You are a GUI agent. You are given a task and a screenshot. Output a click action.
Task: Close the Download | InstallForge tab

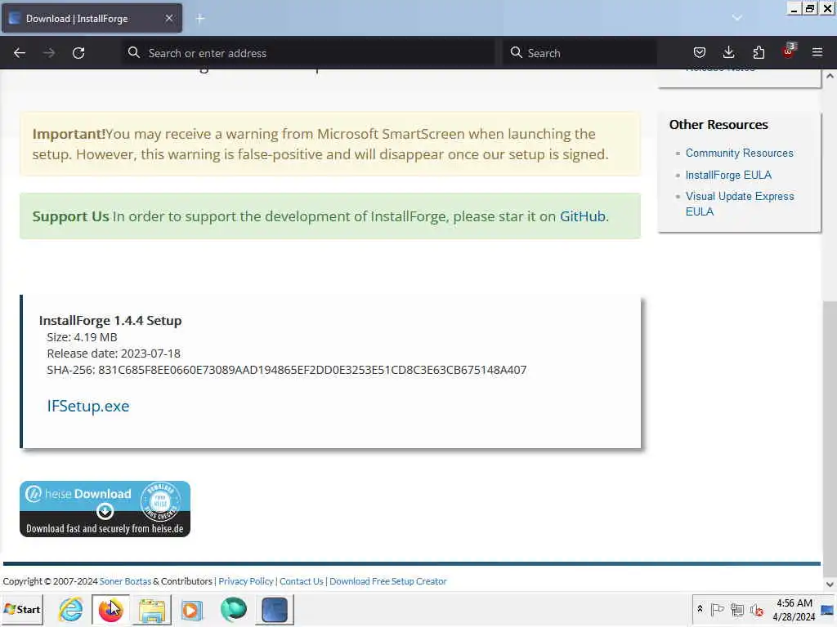coord(169,18)
